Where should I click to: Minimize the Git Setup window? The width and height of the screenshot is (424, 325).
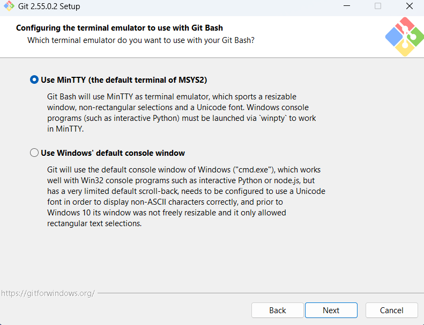(x=347, y=6)
